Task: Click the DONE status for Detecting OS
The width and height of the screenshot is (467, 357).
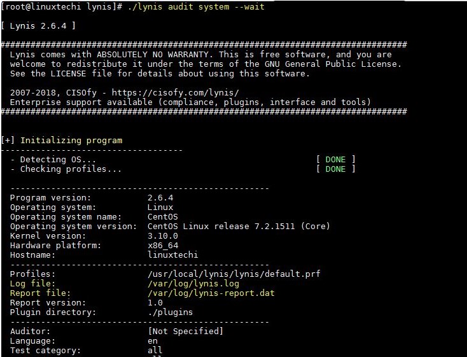Action: 335,159
